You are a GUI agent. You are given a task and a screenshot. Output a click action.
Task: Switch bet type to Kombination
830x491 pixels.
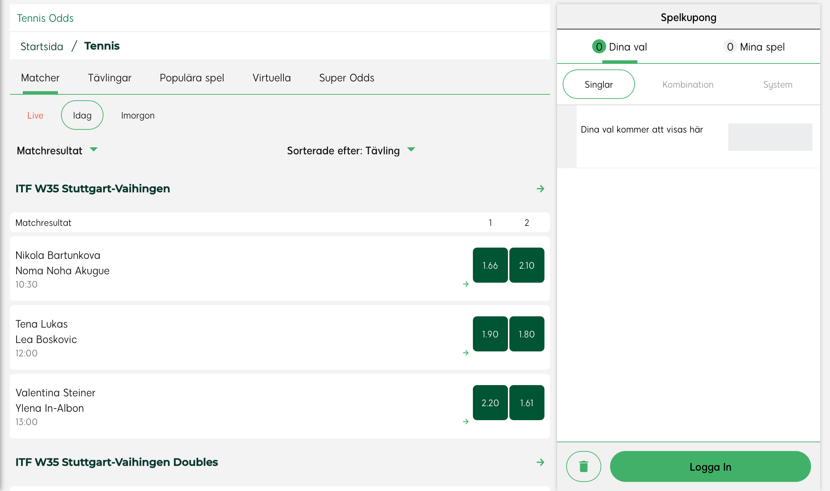click(x=688, y=85)
